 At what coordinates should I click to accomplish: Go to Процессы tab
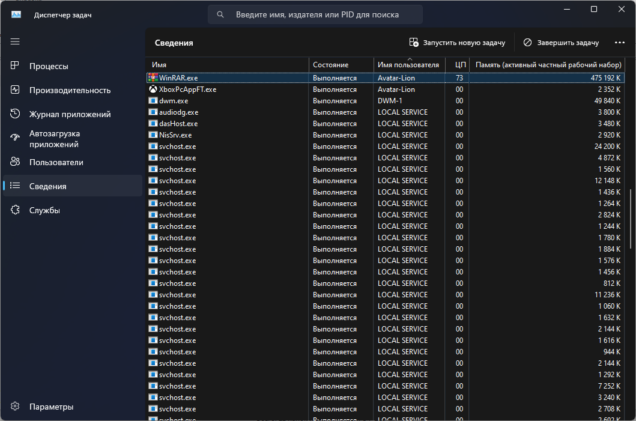73,66
